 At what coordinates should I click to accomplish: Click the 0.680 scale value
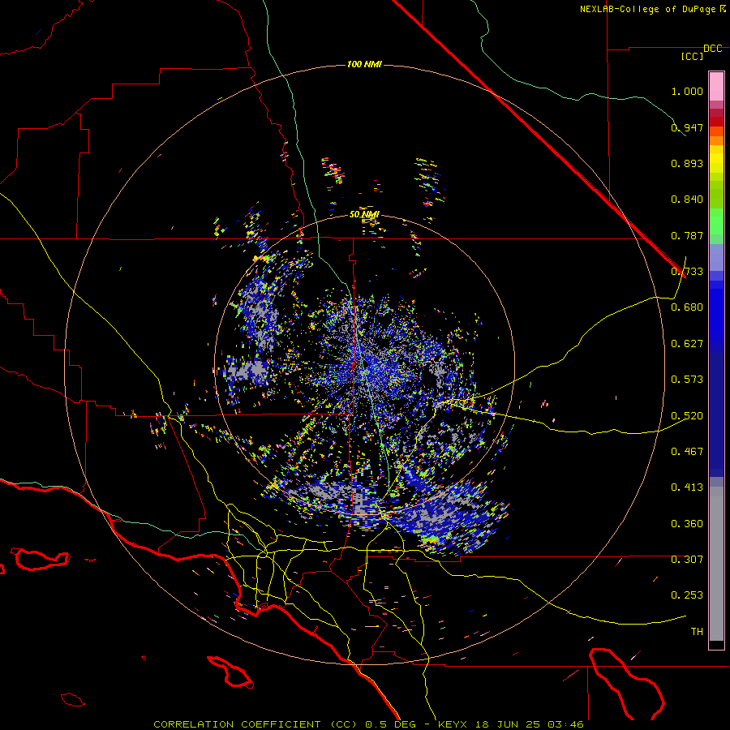click(x=687, y=307)
